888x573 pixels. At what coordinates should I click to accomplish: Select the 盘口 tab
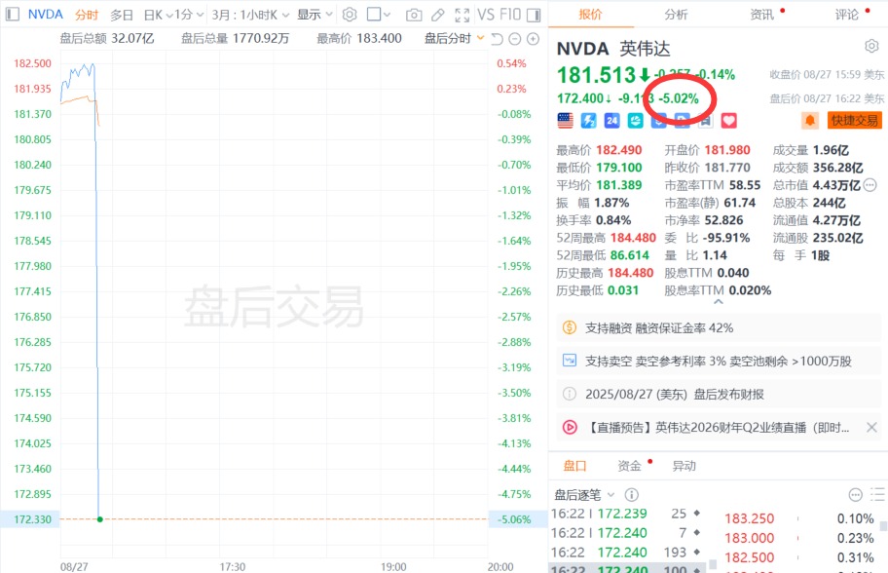click(574, 466)
